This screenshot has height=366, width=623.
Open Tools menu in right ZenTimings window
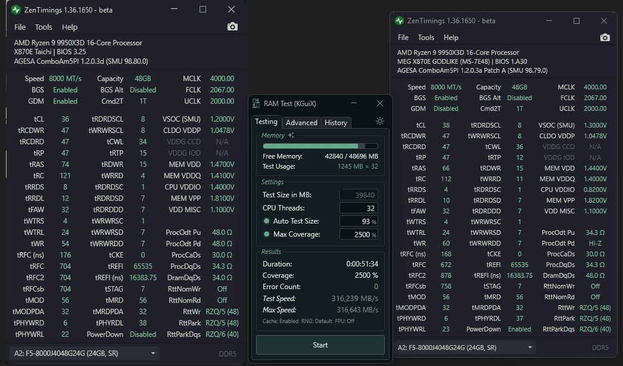tap(426, 38)
